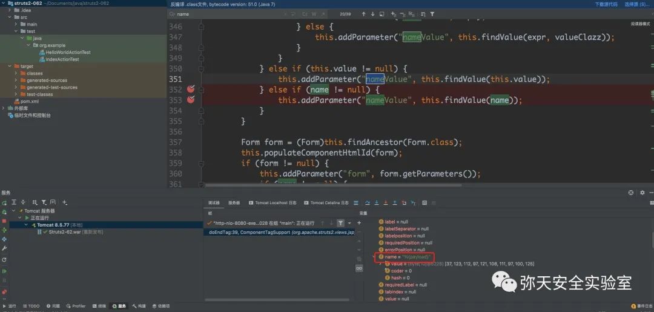Open the Tomcat Catalina 日志 tab
This screenshot has width=654, height=312.
(326, 203)
